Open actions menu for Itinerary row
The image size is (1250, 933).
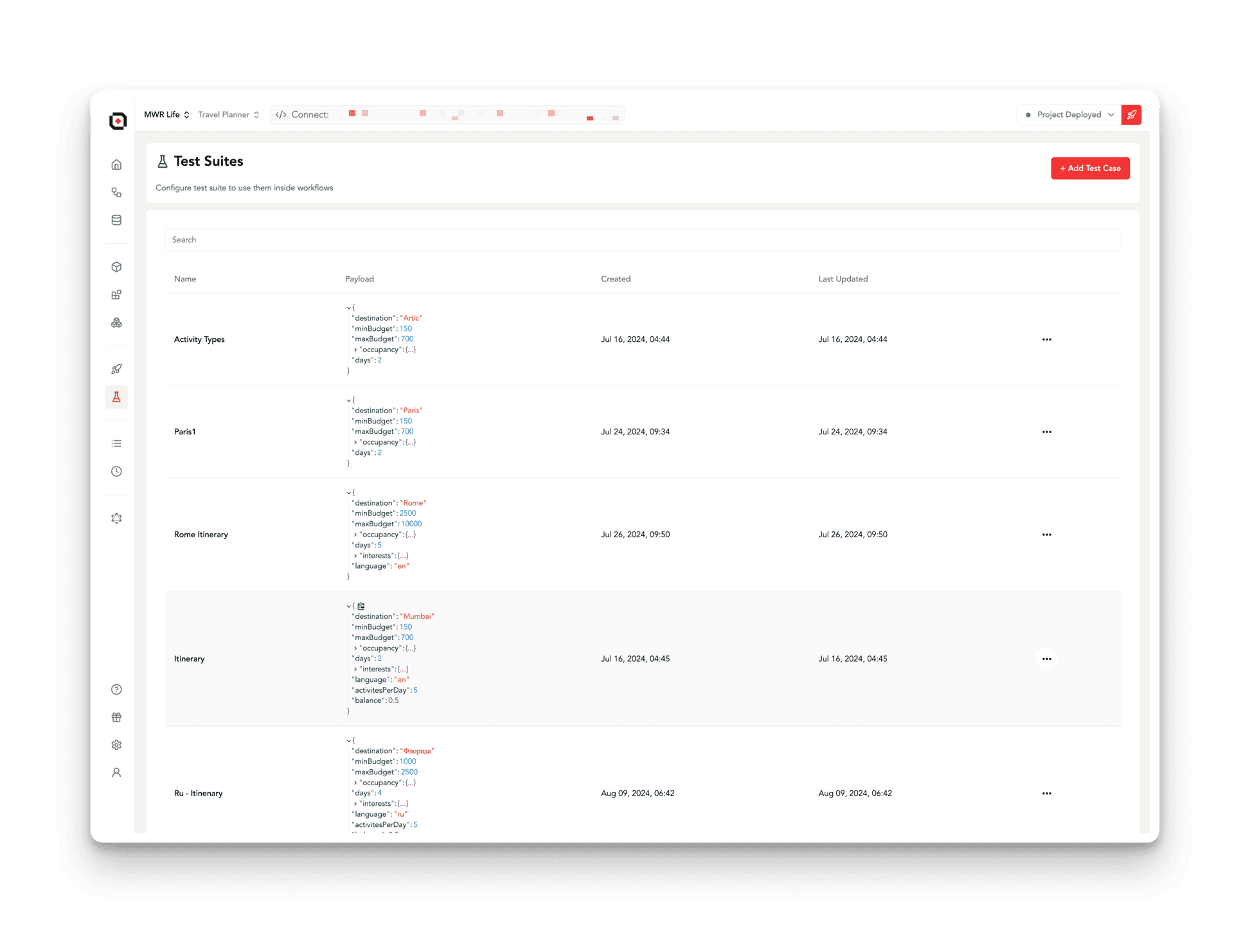click(1046, 659)
